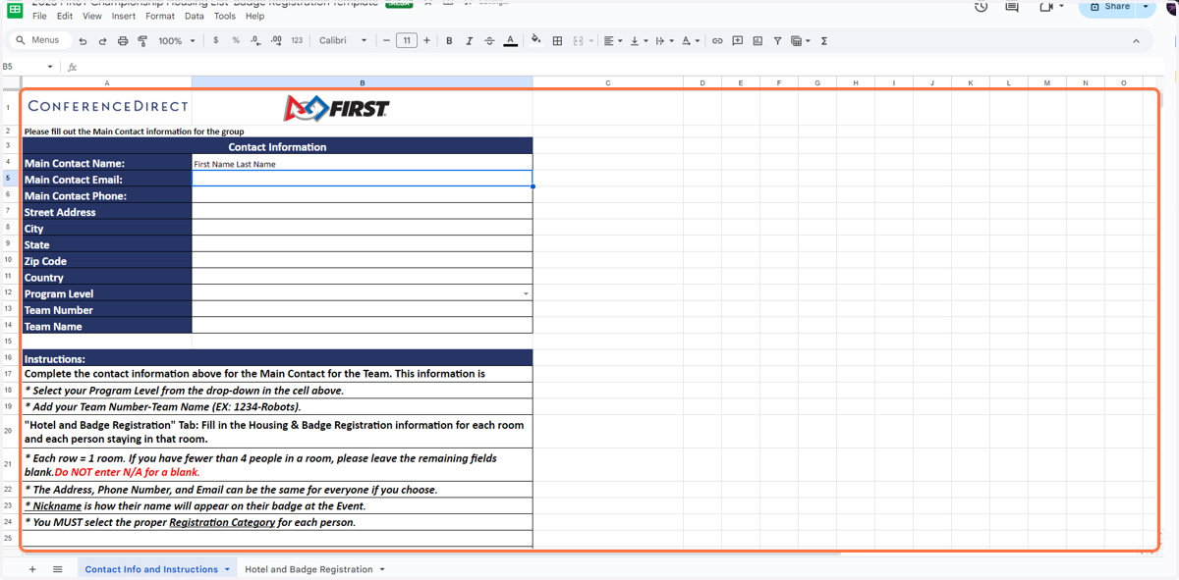Screen dimensions: 1179x580
Task: Increase font size with plus button
Action: [x=426, y=41]
